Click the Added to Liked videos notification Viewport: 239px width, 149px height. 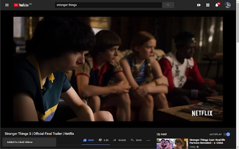click(x=29, y=142)
